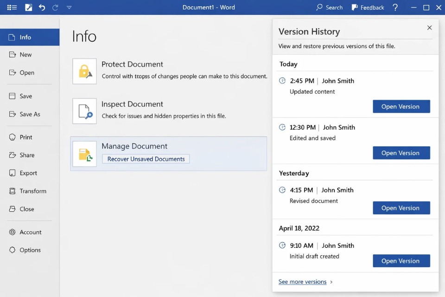The width and height of the screenshot is (445, 297).
Task: Open the Manage Document icon
Action: pos(84,152)
